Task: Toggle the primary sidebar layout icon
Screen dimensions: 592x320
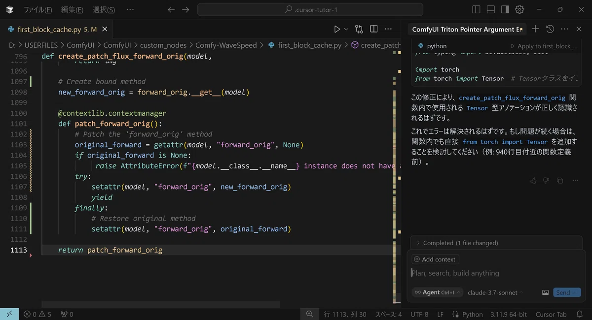Action: coord(476,9)
